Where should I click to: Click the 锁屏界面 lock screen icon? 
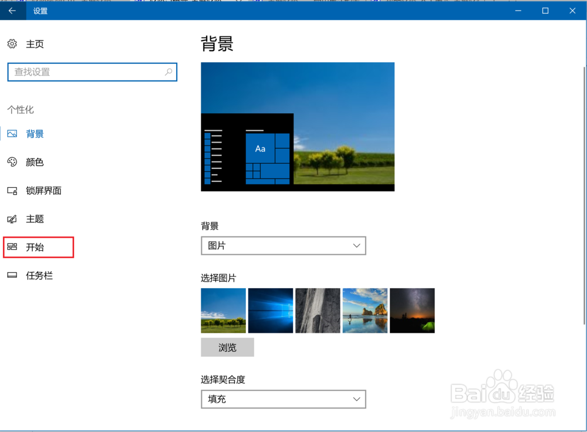(x=12, y=191)
